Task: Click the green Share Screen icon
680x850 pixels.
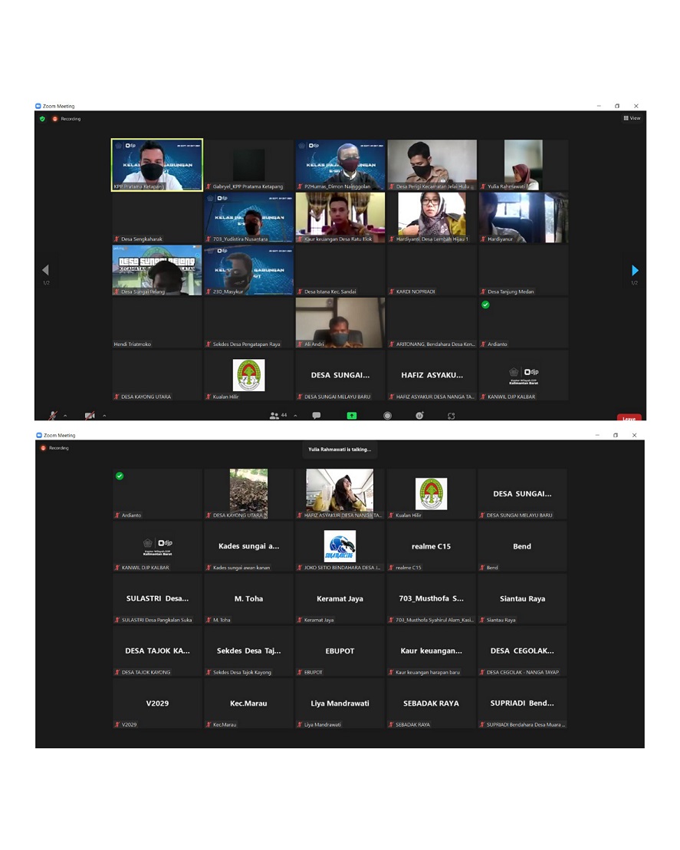Action: pyautogui.click(x=352, y=416)
